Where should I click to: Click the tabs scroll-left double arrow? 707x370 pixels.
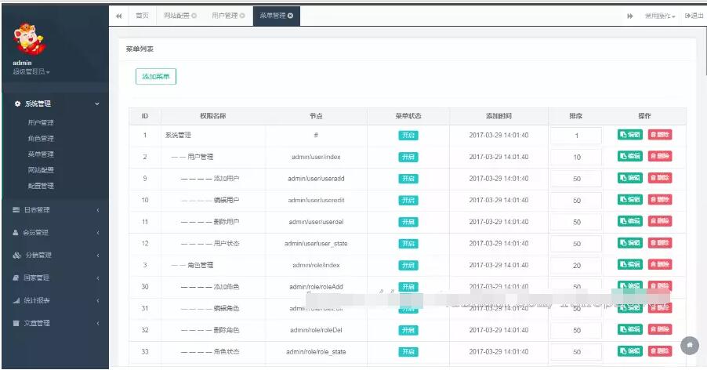[118, 16]
